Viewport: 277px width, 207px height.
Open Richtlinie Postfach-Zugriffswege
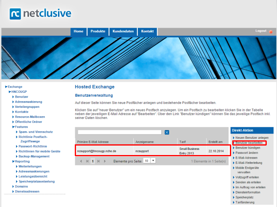33,139
